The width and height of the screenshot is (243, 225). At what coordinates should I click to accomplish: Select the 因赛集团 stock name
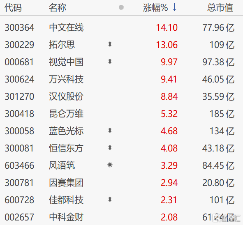coord(66,183)
